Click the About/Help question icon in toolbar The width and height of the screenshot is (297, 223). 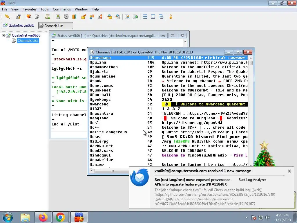[x=171, y=17]
